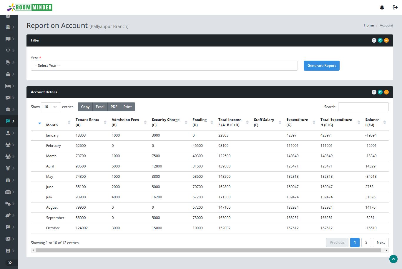Collapse the Account details panel
402x269 pixels.
(386, 92)
